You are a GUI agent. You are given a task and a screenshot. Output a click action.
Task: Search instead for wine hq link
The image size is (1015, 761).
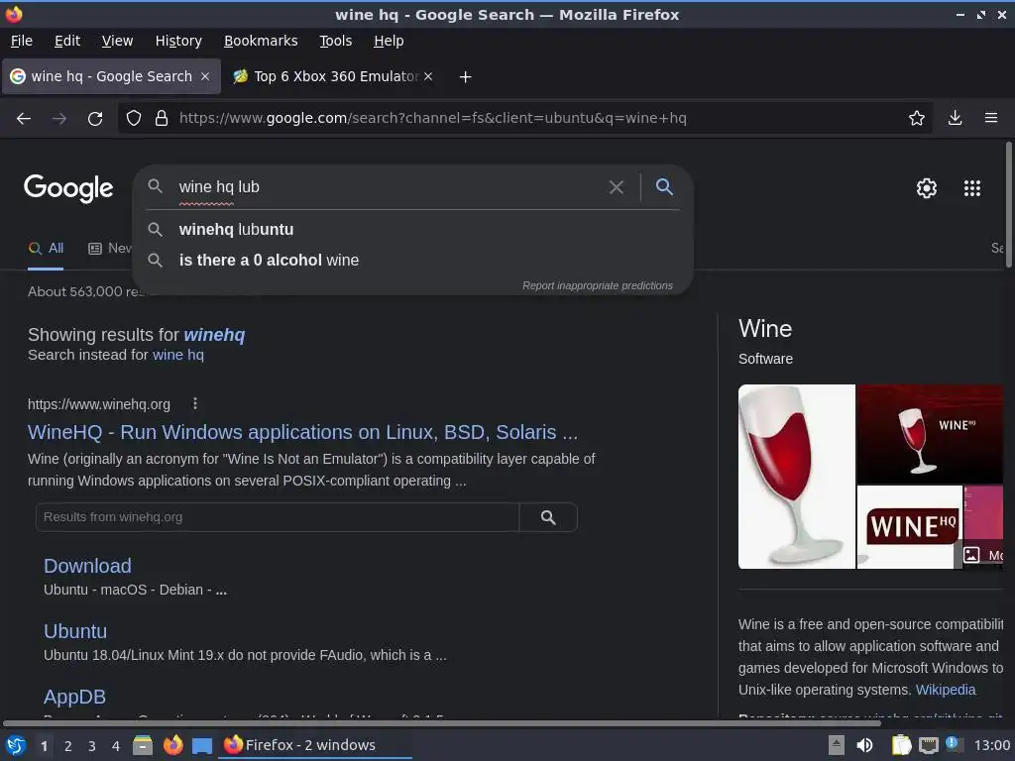178,356
